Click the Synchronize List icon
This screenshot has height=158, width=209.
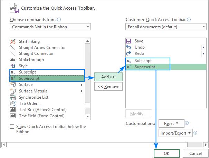pos(13,97)
